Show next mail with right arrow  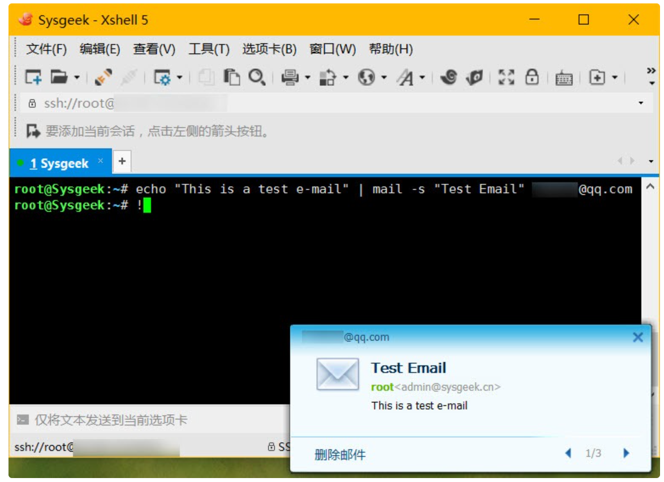(626, 453)
